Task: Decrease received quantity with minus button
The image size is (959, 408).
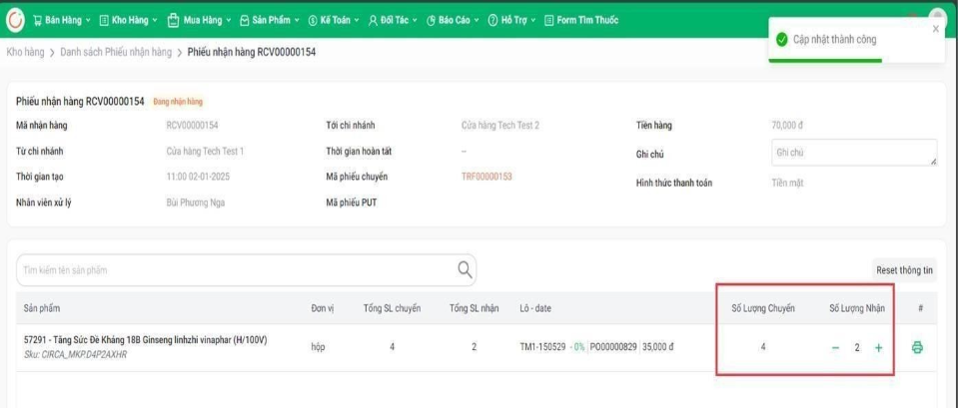Action: point(835,347)
